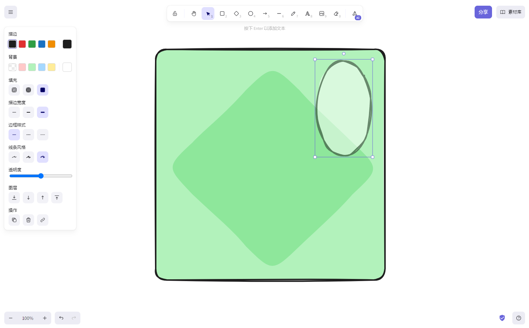
Task: Choose hachure fill style
Action: [x=14, y=90]
